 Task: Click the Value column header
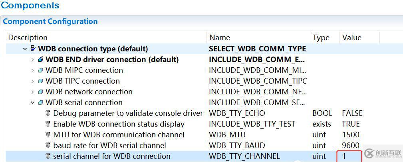pyautogui.click(x=351, y=38)
